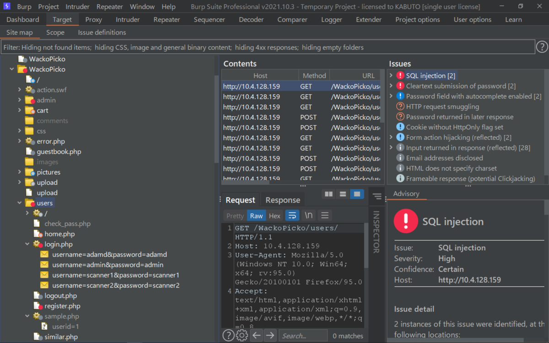Click the HTTP request smuggling question icon

pyautogui.click(x=400, y=107)
